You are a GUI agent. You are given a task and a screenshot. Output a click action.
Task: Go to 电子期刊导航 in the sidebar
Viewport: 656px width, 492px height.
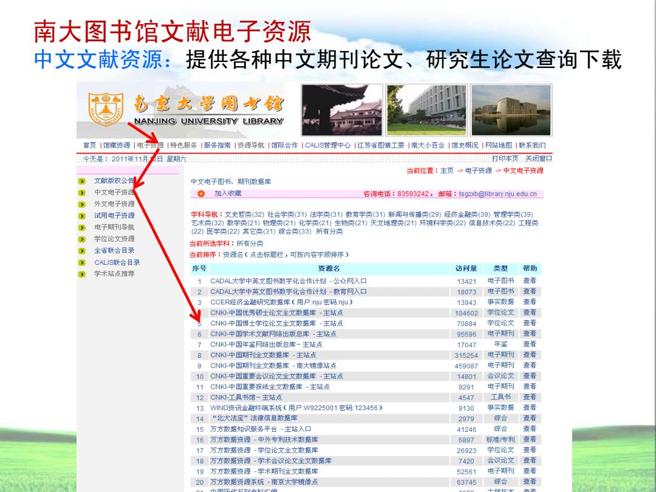(114, 227)
